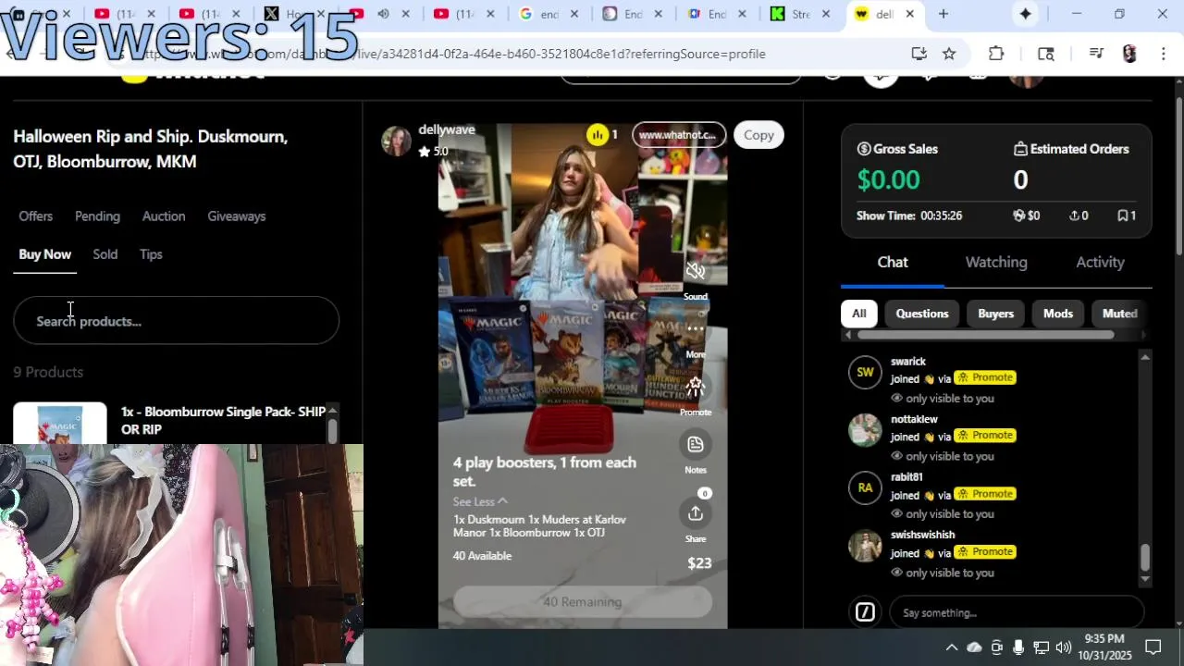1184x666 pixels.
Task: Click the network icon in system tray
Action: [1042, 647]
